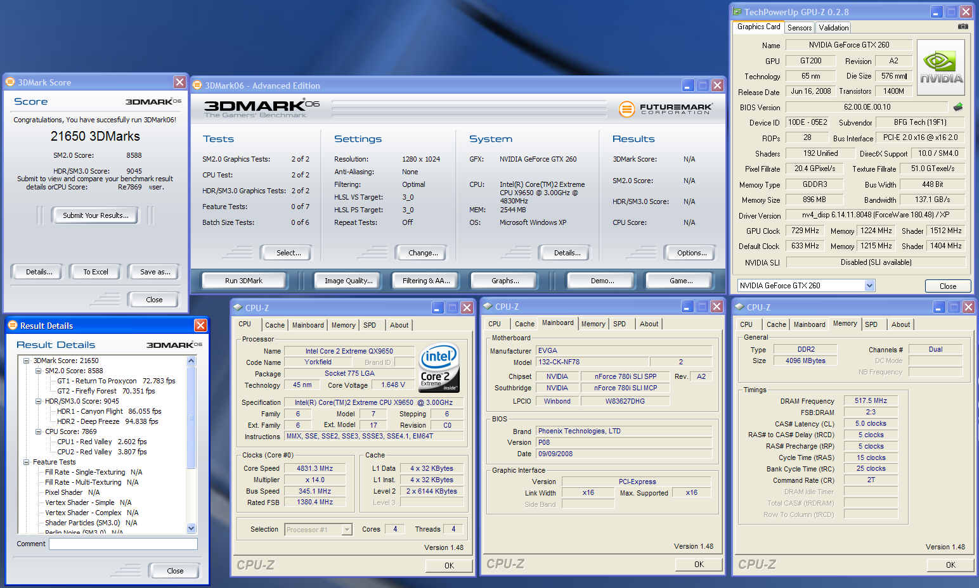Click the 3DMark Score title bar icon
The width and height of the screenshot is (979, 588).
(10, 82)
